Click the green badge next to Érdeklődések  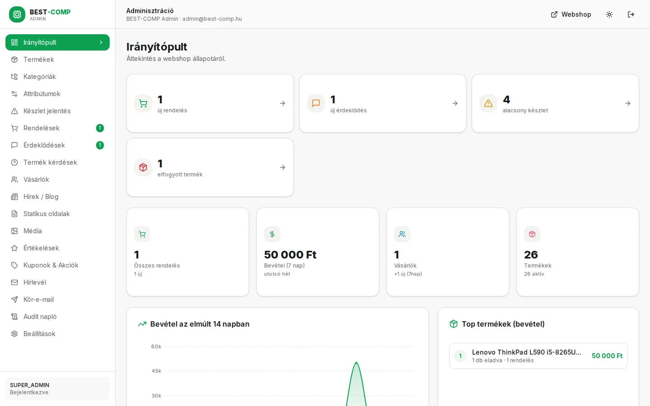click(x=100, y=145)
